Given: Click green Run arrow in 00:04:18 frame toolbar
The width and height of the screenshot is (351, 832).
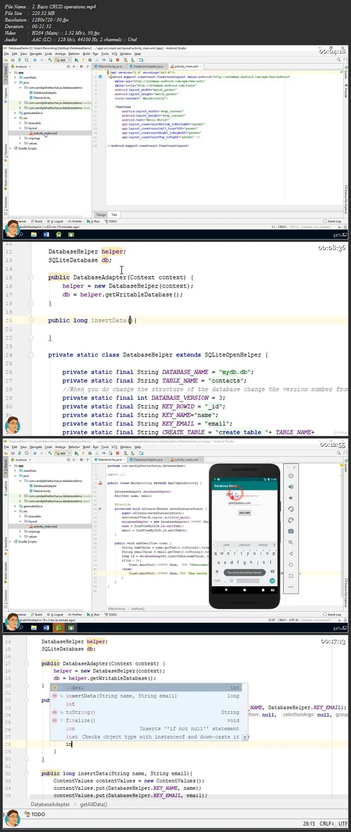Looking at the screenshot, I should (x=76, y=60).
